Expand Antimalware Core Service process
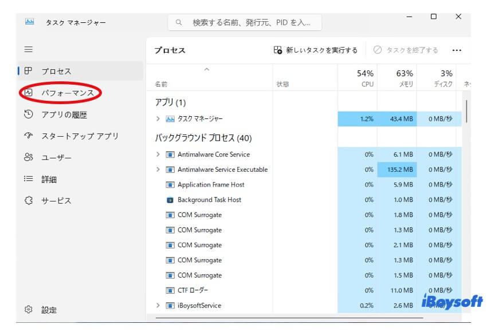The height and width of the screenshot is (336, 487). coord(158,155)
